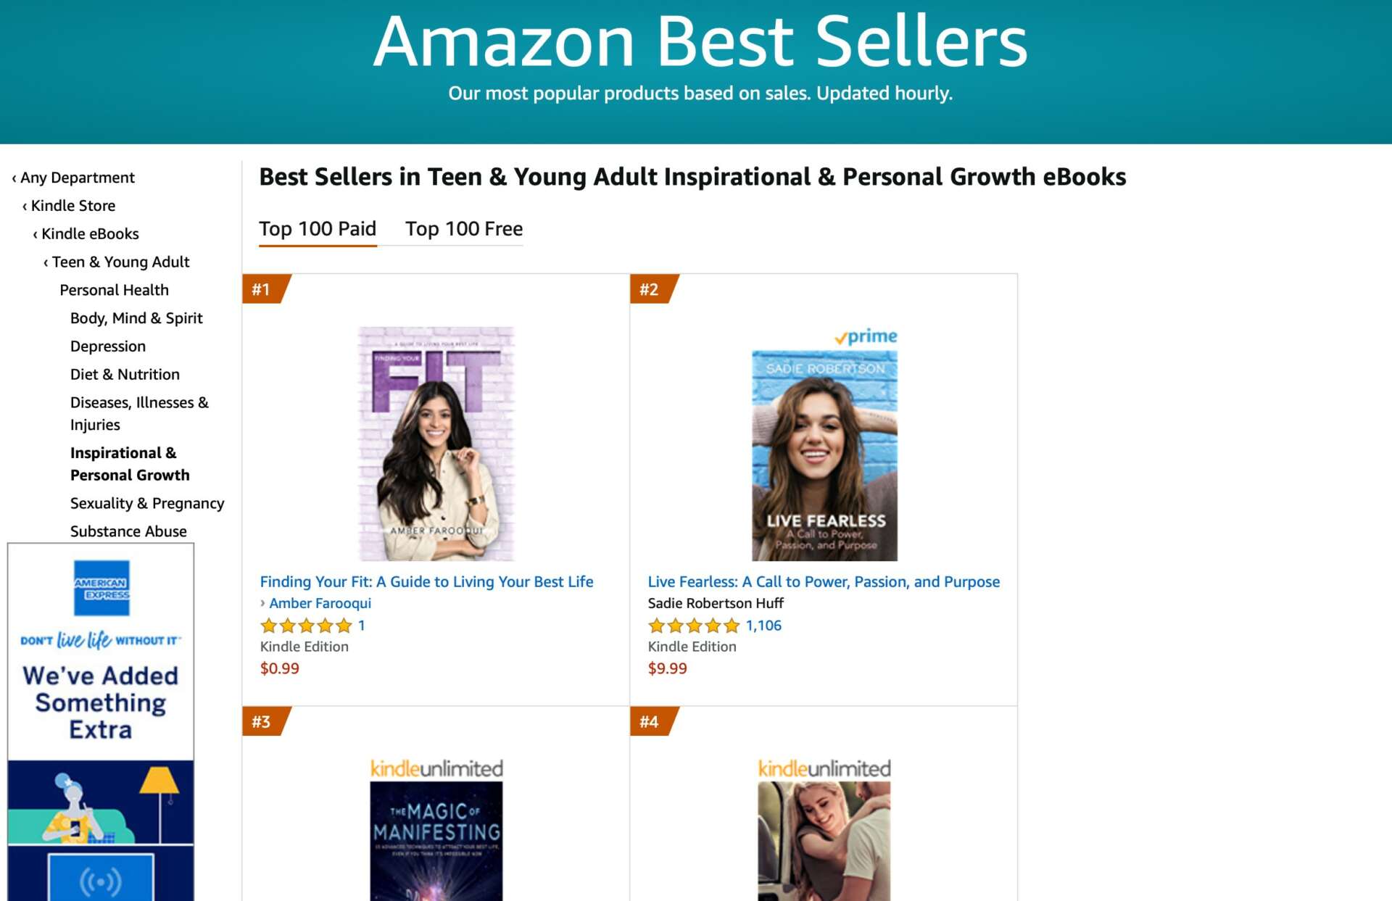View the 1,106 reviews for Live Fearless
Image resolution: width=1392 pixels, height=901 pixels.
(763, 626)
